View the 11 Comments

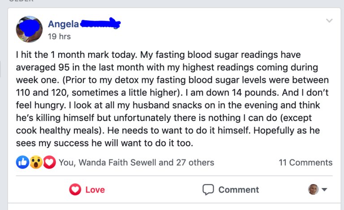[305, 163]
